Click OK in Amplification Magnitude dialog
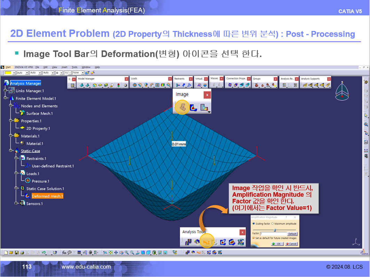The height and width of the screenshot is (277, 370). pos(277,244)
